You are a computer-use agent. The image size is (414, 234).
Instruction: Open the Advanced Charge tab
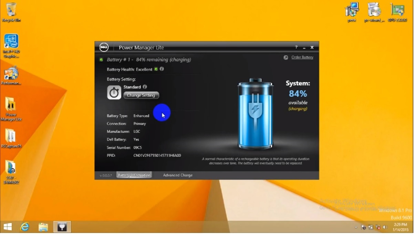tap(178, 175)
